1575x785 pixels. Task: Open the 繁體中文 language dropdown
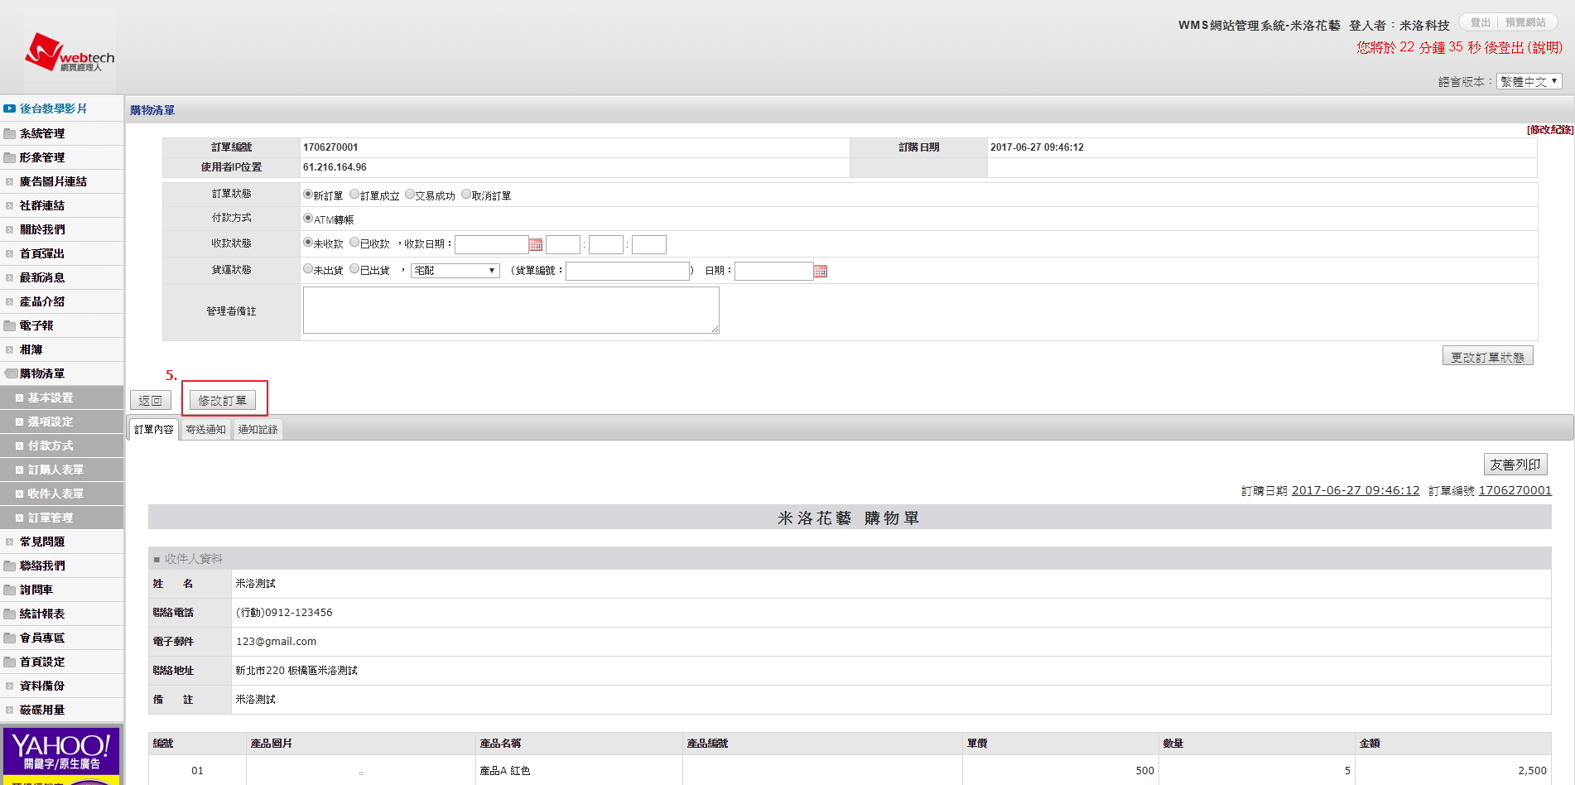(x=1529, y=81)
